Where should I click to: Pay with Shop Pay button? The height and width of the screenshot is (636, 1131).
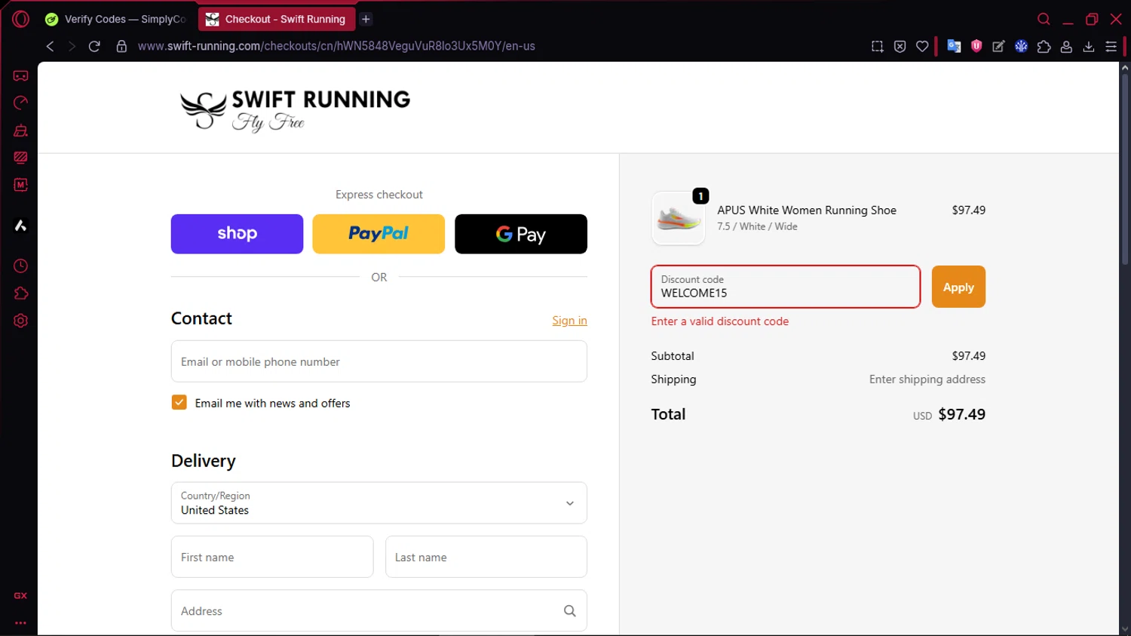tap(237, 234)
